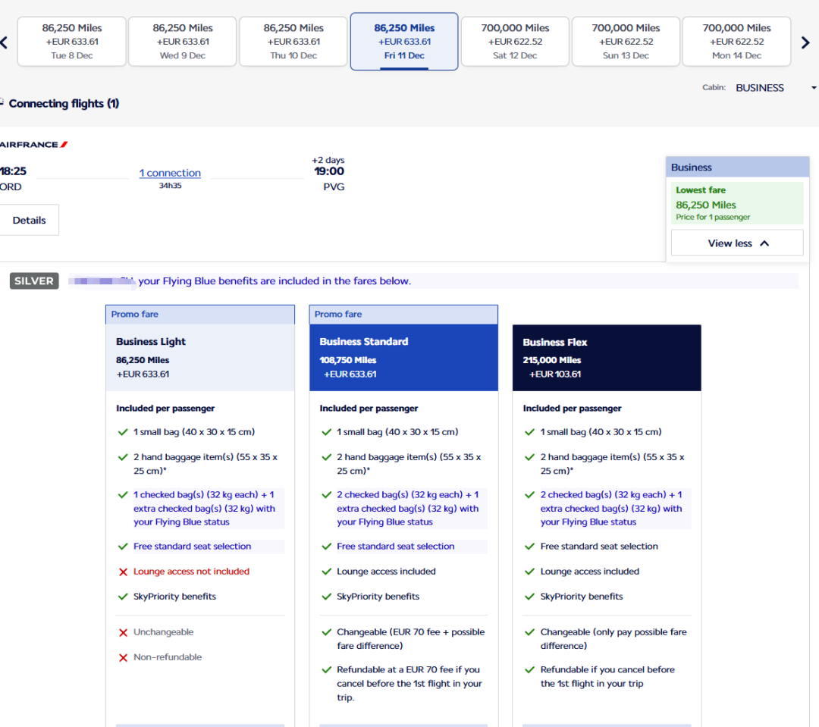819x727 pixels.
Task: Click the Flying Blue benefits included message
Action: pos(275,281)
